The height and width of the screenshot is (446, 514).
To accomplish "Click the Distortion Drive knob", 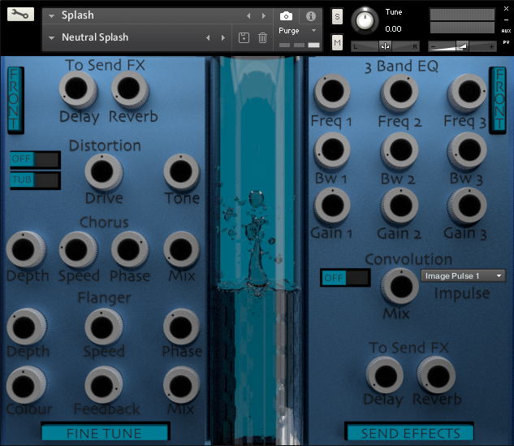I will click(x=103, y=172).
